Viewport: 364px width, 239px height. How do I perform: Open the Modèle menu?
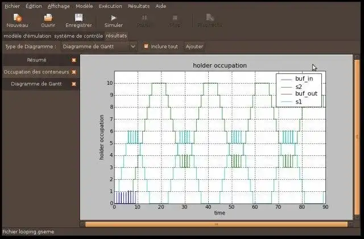pos(84,6)
